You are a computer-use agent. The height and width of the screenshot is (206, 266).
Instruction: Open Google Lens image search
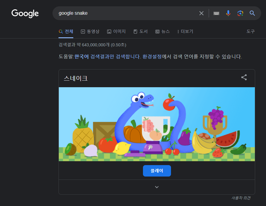(x=240, y=13)
